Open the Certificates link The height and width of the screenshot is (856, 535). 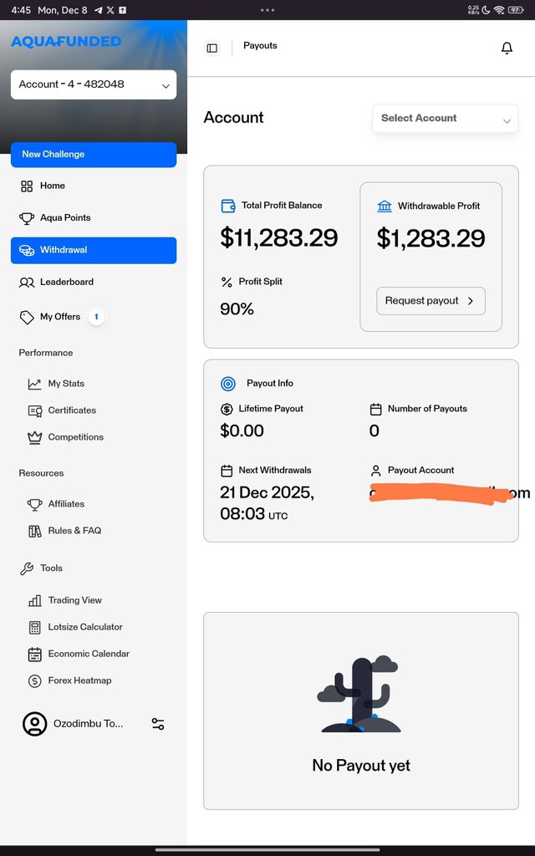(72, 410)
